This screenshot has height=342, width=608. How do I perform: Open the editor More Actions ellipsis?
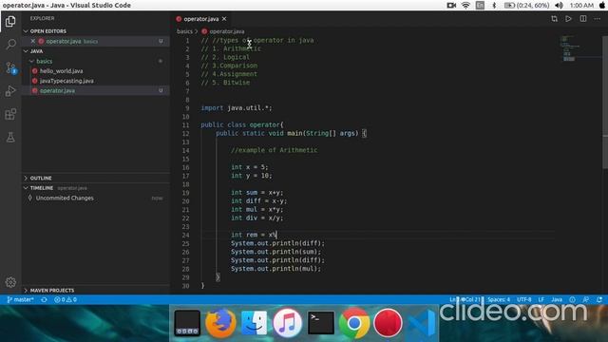(x=598, y=19)
